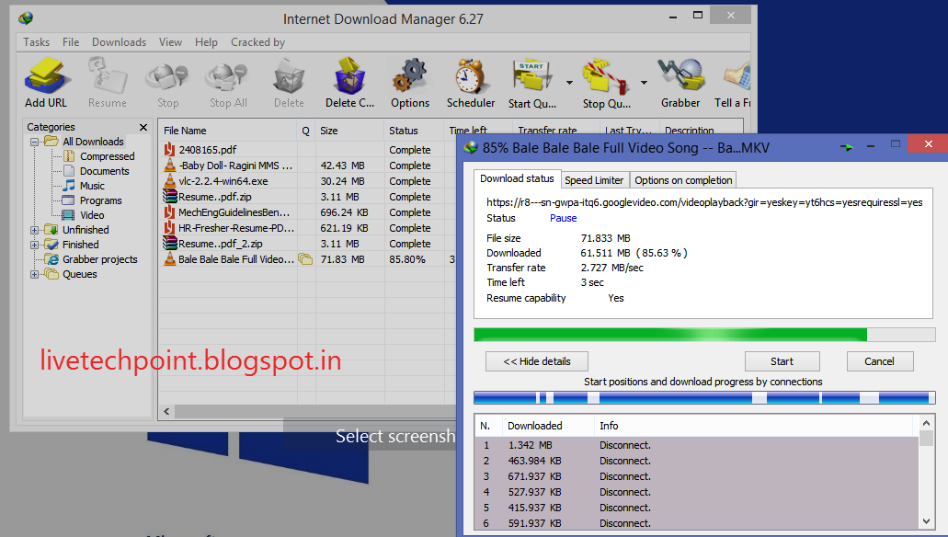Click the PDF icon of MechEngGuidelinesBen
Screen dimensions: 948x537
click(170, 212)
